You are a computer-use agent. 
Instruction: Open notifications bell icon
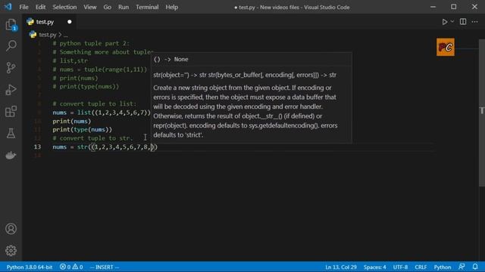click(x=475, y=267)
